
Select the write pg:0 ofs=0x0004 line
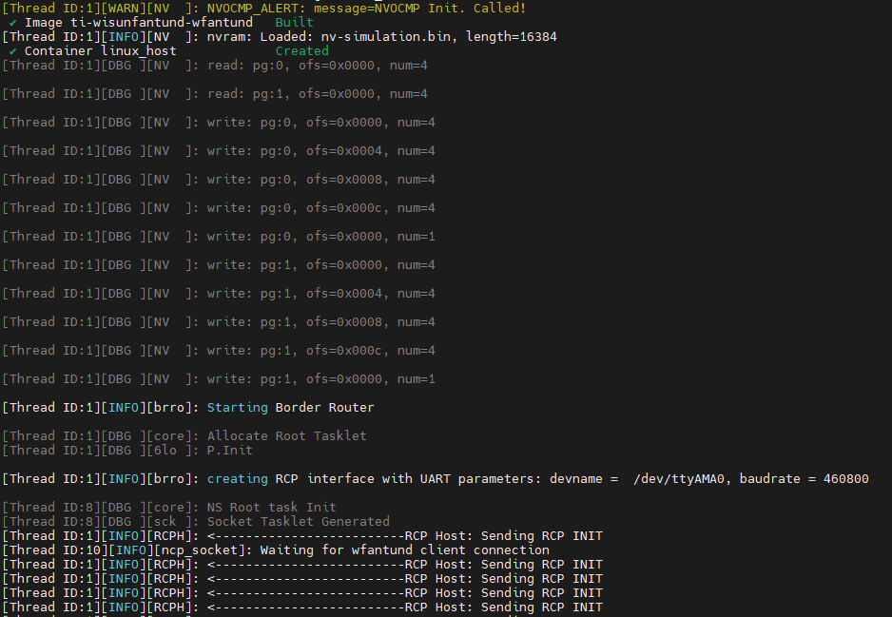click(x=320, y=150)
